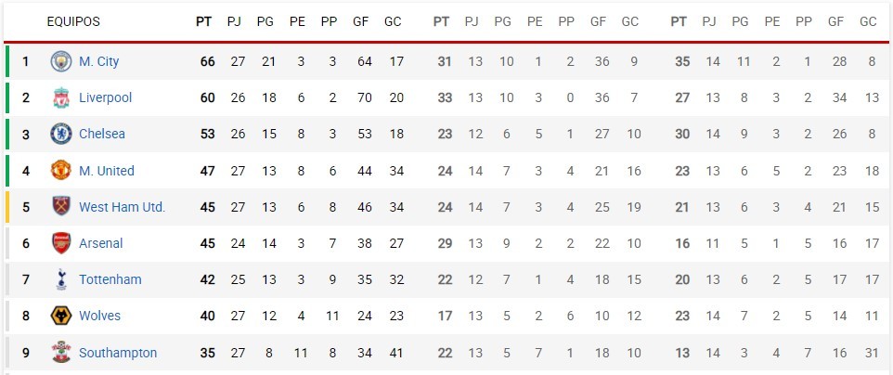Click the last GC column header
Screen dimensions: 893x375
pos(868,21)
